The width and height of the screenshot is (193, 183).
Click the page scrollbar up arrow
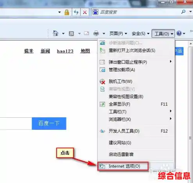191,44
